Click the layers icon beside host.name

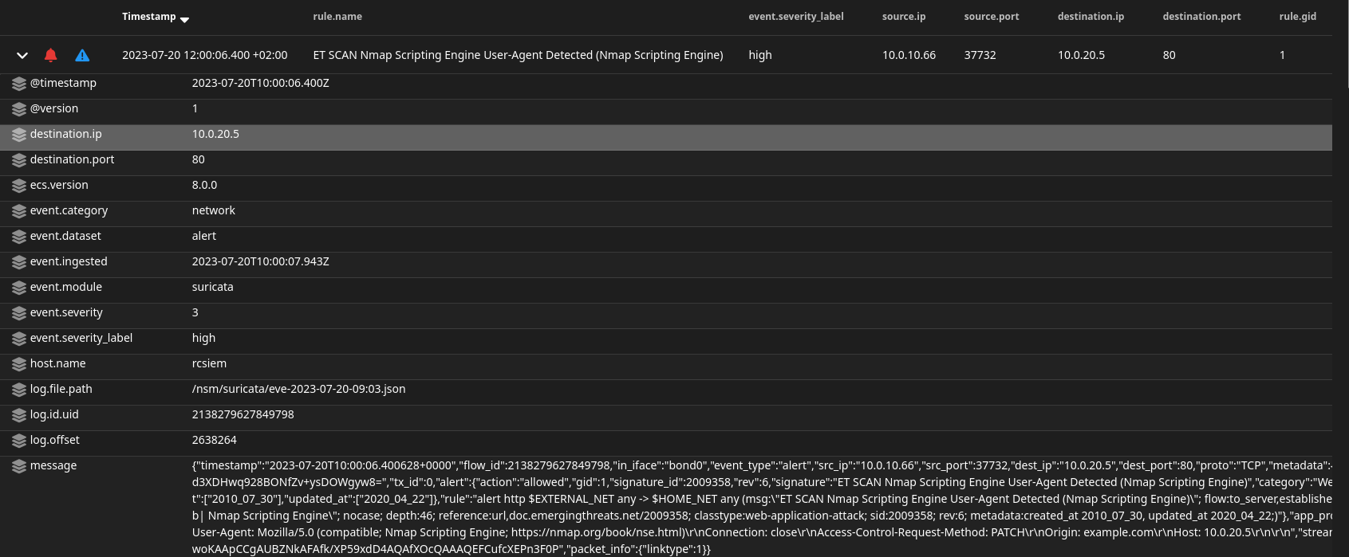pos(19,364)
